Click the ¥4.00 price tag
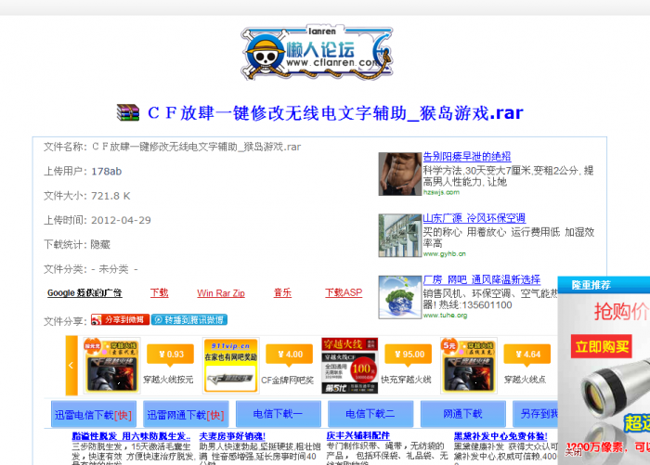Image resolution: width=650 pixels, height=465 pixels. click(290, 355)
